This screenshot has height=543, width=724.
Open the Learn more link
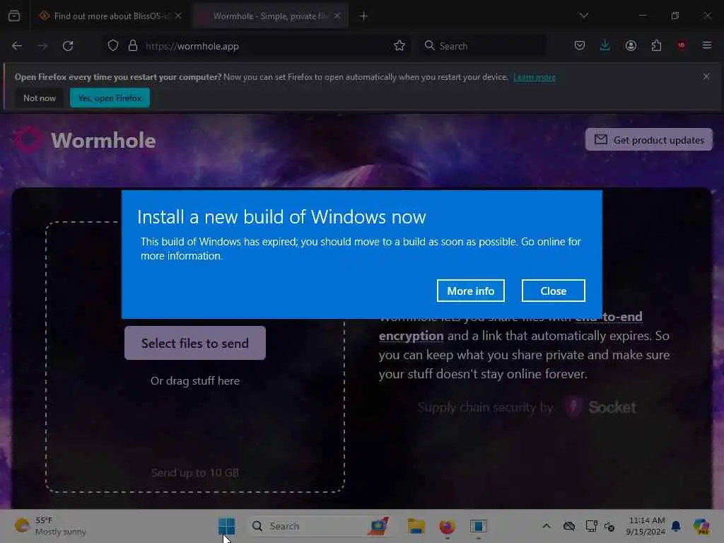point(535,77)
